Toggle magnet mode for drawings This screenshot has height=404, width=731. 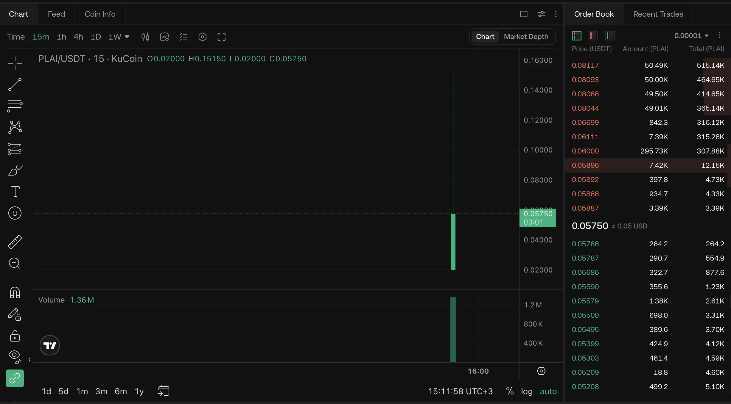[x=15, y=293]
